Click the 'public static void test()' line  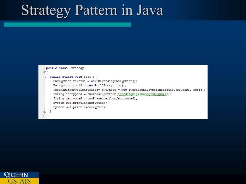click(74, 77)
